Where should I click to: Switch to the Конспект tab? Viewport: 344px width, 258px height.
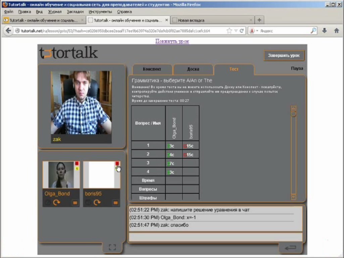tap(152, 69)
